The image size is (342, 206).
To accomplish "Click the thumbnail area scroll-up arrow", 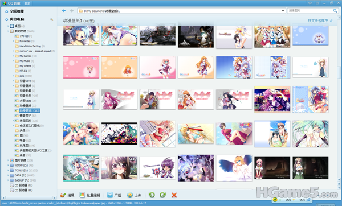I will coord(339,17).
